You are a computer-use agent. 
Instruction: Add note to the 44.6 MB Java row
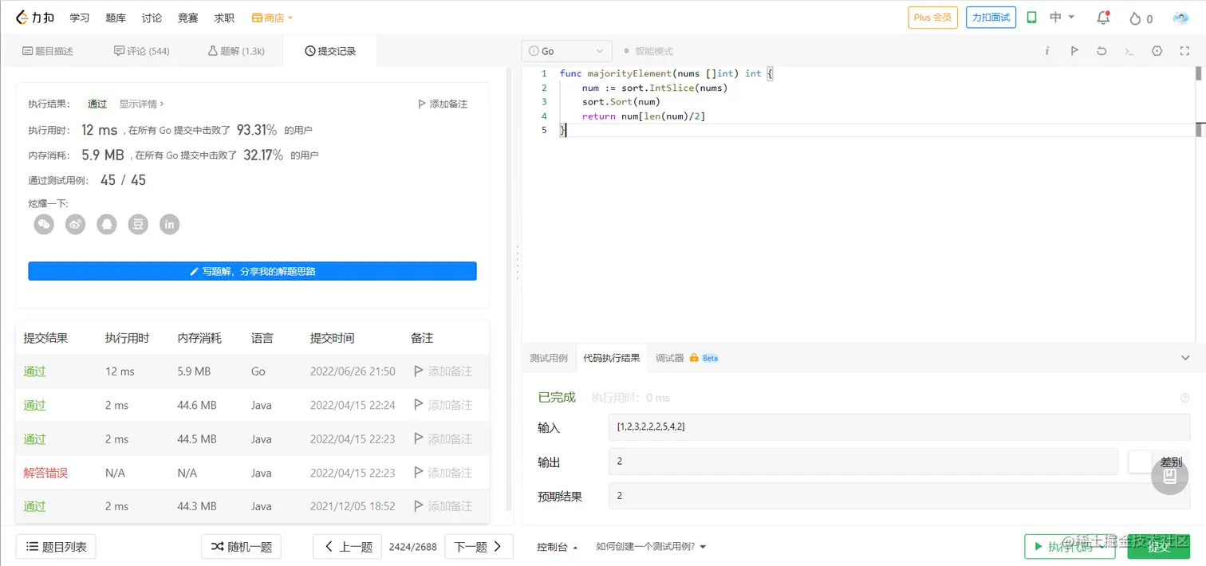[443, 405]
